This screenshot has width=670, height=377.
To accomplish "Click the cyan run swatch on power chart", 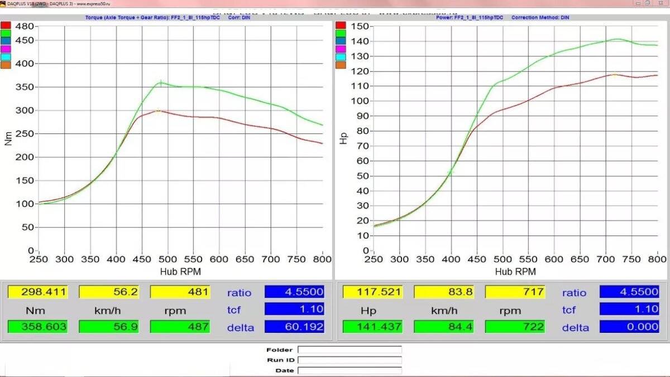I will click(x=341, y=56).
